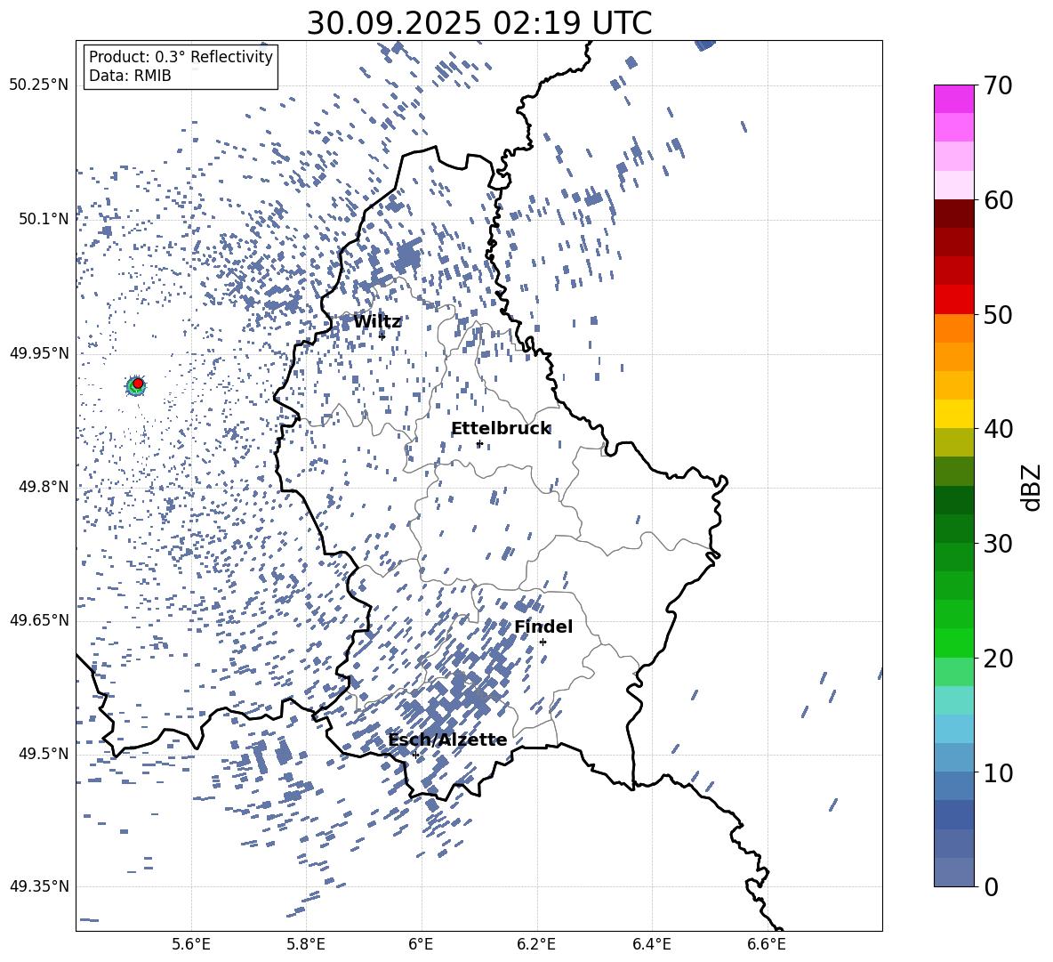The width and height of the screenshot is (1053, 962).
Task: Select the Findel city label
Action: coord(543,627)
